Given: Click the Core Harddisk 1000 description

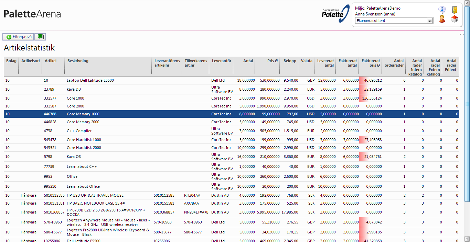Looking at the screenshot, I should coord(84,140).
